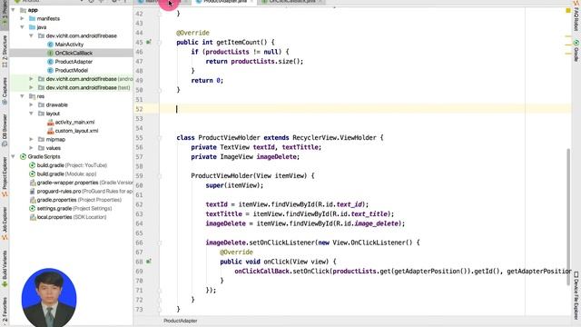Select gradle.properties (Project Properties) file
The width and height of the screenshot is (581, 327).
click(79, 200)
